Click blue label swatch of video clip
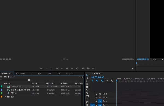 1,90
